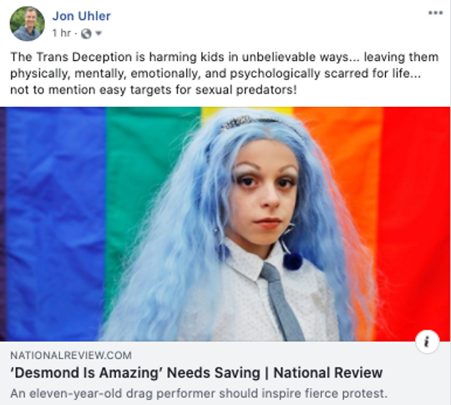Click the text 'scarred for life...' in post
The height and width of the screenshot is (405, 451).
372,73
